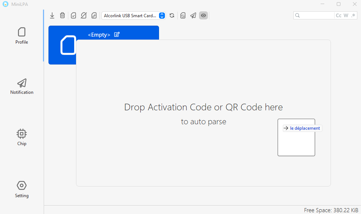Click the search input field
This screenshot has height=214, width=361.
[316, 15]
